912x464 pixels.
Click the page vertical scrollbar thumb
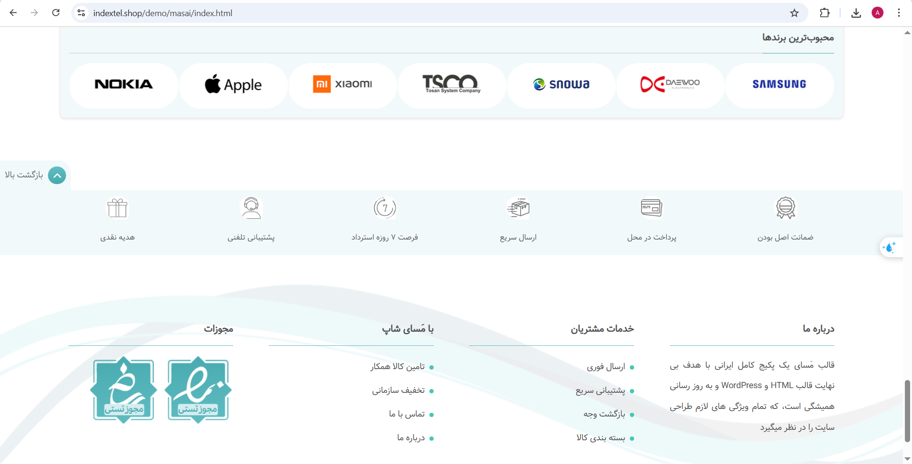tap(907, 410)
